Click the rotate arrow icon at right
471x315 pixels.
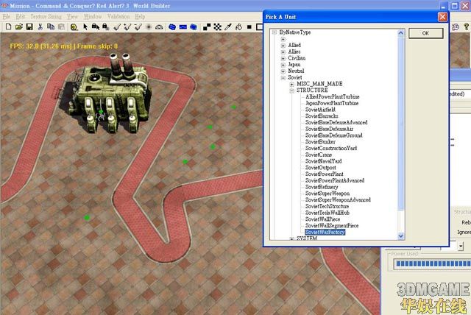pos(456,27)
